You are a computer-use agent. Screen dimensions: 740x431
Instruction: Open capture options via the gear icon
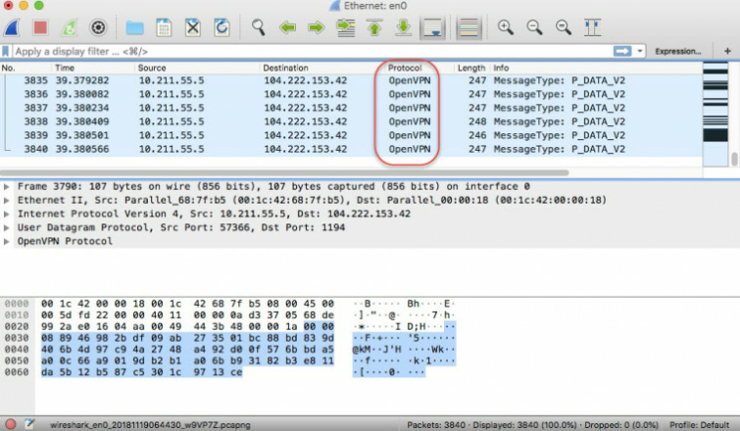point(98,27)
